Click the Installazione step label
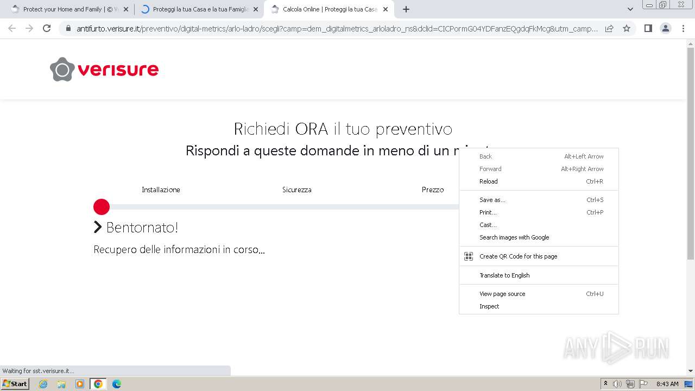Image resolution: width=695 pixels, height=391 pixels. [161, 190]
